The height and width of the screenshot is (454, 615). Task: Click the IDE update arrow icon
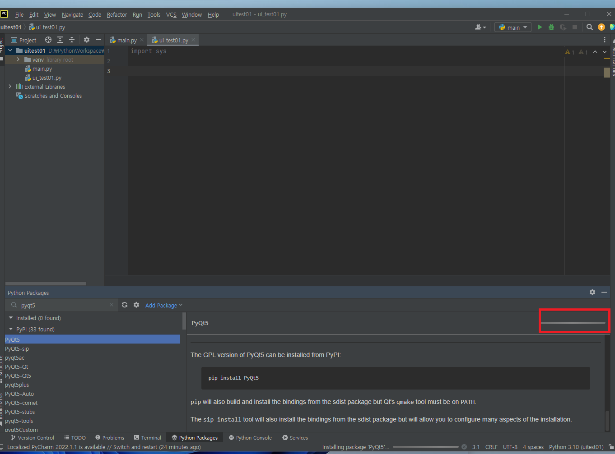click(x=601, y=27)
